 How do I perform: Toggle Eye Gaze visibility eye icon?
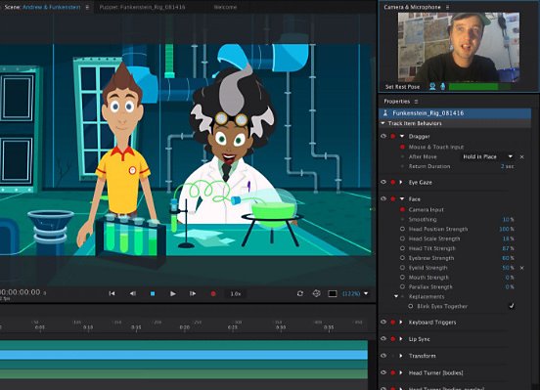coord(383,182)
